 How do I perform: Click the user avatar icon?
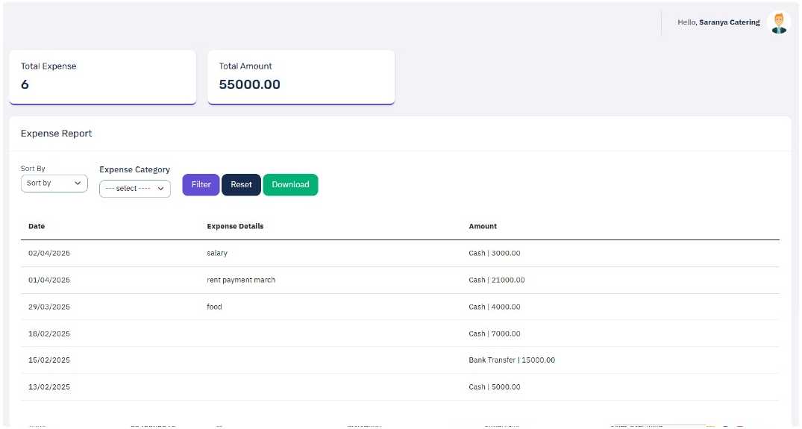pos(778,23)
